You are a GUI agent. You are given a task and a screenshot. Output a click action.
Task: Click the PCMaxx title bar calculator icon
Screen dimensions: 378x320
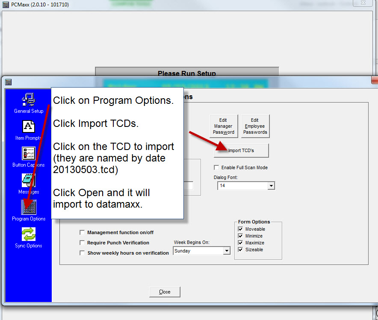pyautogui.click(x=6, y=5)
